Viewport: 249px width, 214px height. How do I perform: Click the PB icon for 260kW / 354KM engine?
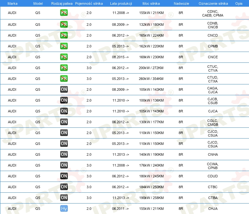click(x=64, y=79)
